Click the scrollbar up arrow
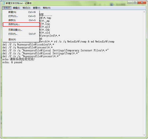 point(144,12)
